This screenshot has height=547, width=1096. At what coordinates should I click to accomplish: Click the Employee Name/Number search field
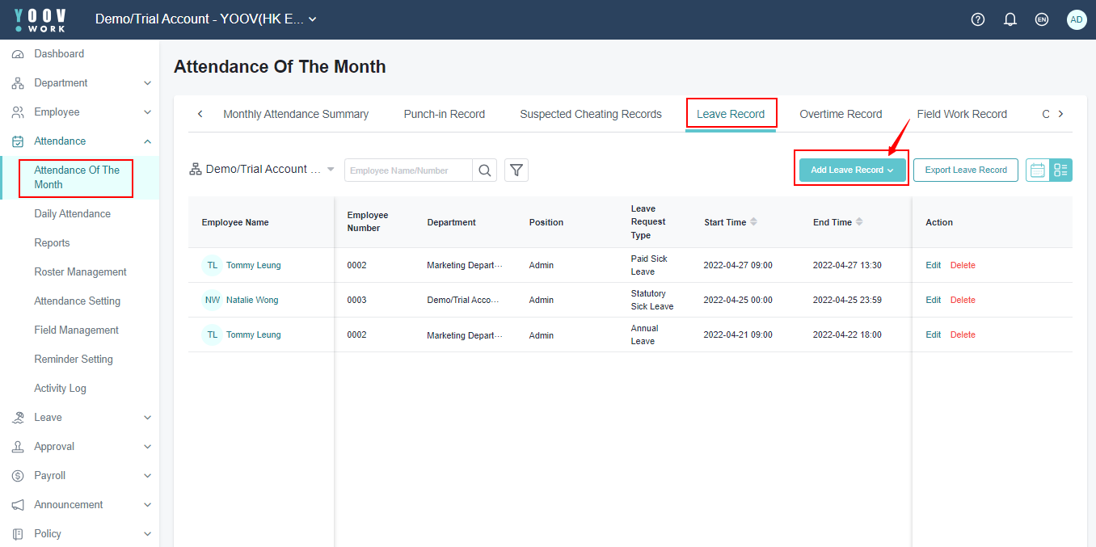408,170
